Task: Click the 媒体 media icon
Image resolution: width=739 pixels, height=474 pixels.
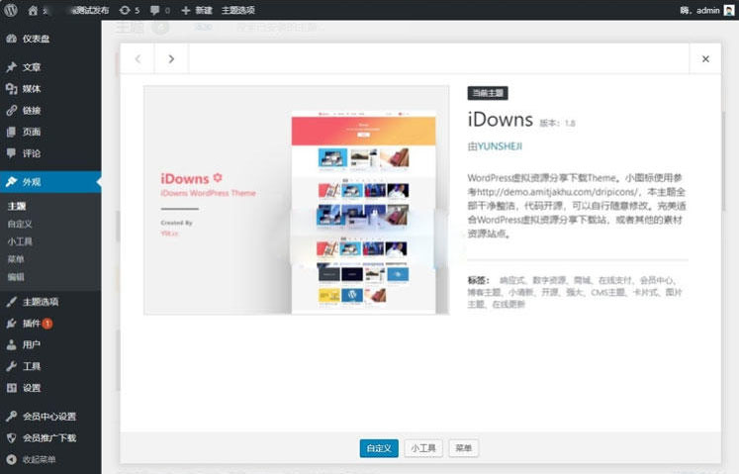Action: click(12, 88)
